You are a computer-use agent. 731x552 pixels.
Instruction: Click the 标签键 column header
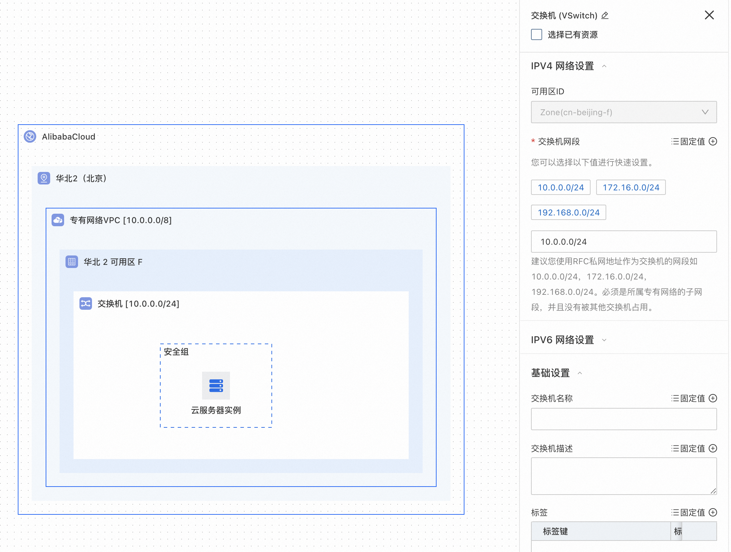coord(601,531)
